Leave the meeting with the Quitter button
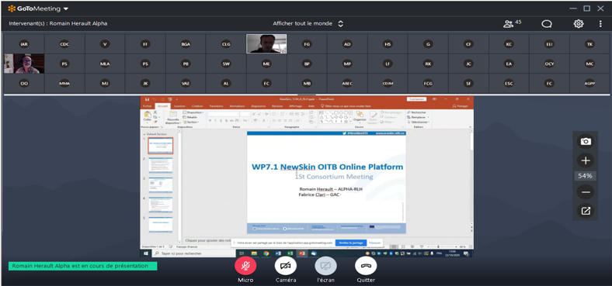 pyautogui.click(x=366, y=266)
